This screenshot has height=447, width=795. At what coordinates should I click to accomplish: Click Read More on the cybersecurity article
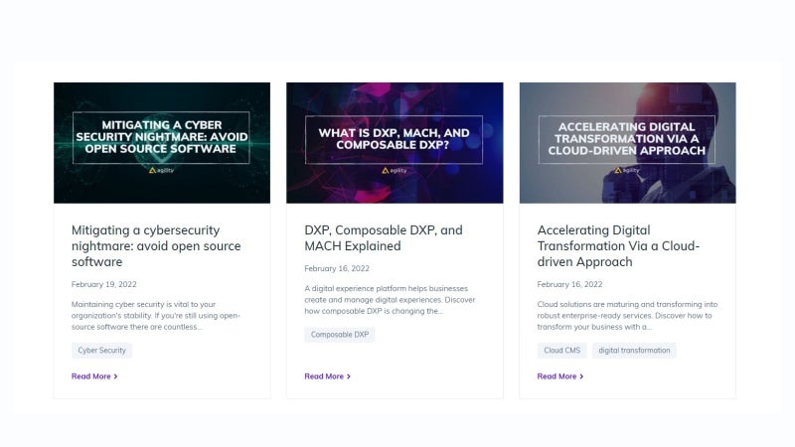(x=94, y=376)
